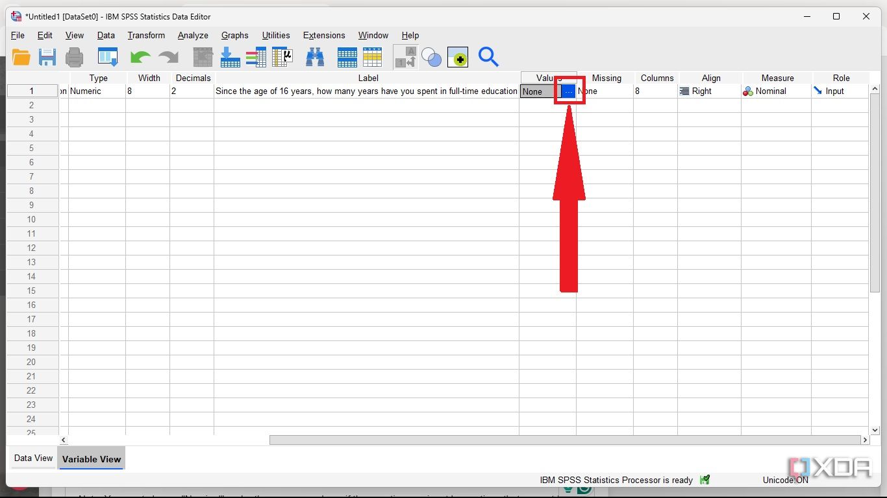Viewport: 887px width, 498px height.
Task: Click the Insert Cases toolbar icon
Action: 347,58
